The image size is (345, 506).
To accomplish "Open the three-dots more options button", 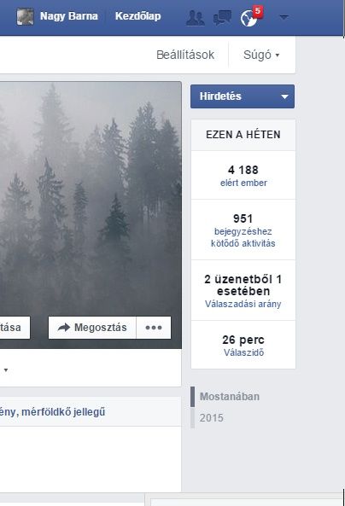I will pos(154,328).
